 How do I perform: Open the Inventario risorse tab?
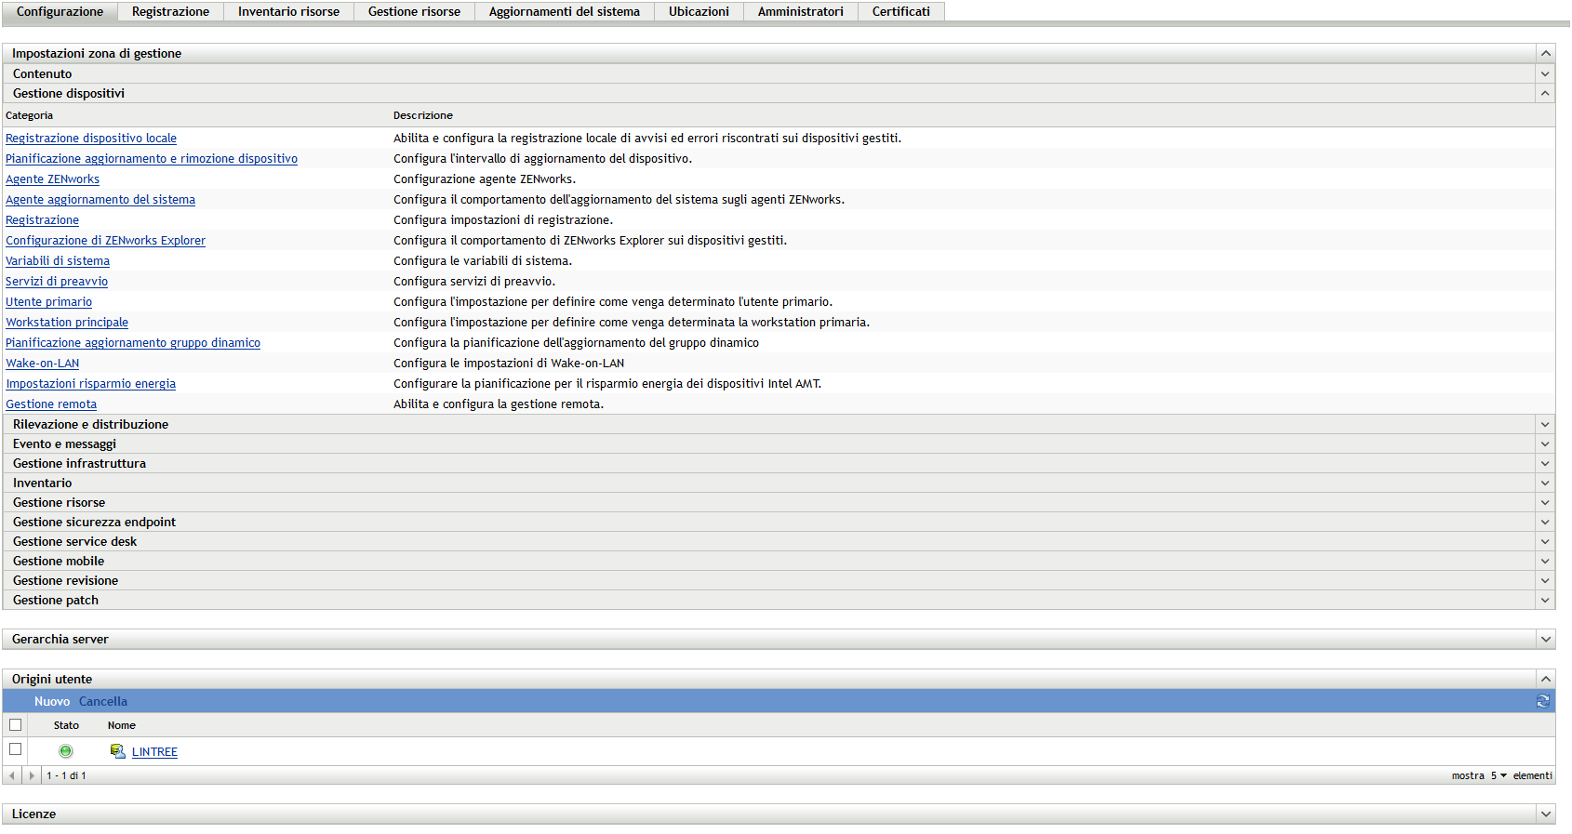[x=288, y=11]
